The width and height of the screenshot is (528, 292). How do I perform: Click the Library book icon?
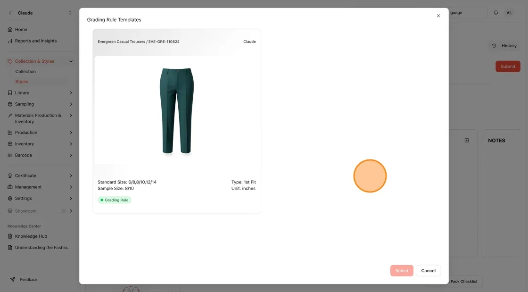click(x=10, y=93)
